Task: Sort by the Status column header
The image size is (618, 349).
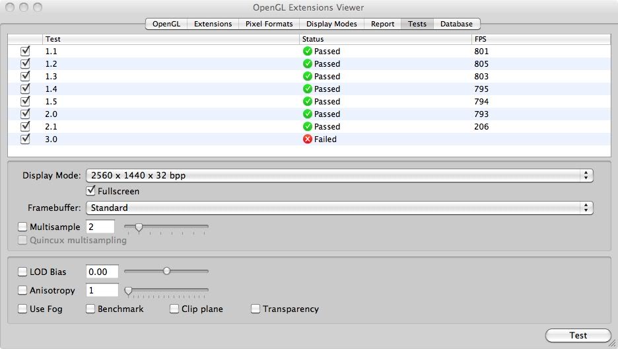Action: pos(385,39)
